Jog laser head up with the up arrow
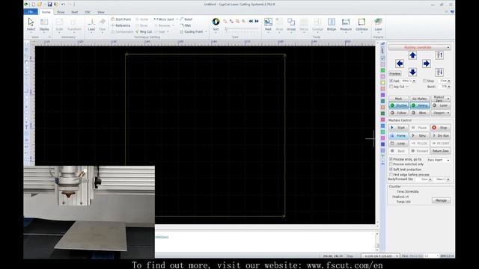 tap(412, 55)
